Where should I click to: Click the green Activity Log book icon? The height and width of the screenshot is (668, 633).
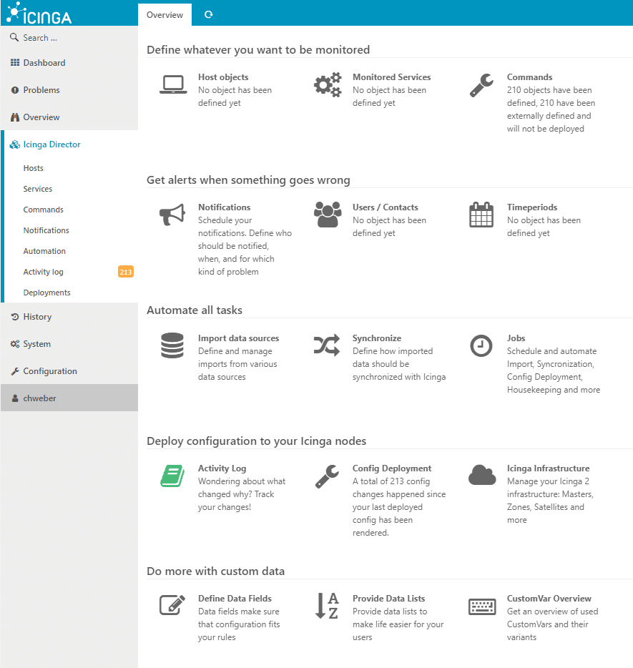(x=172, y=476)
